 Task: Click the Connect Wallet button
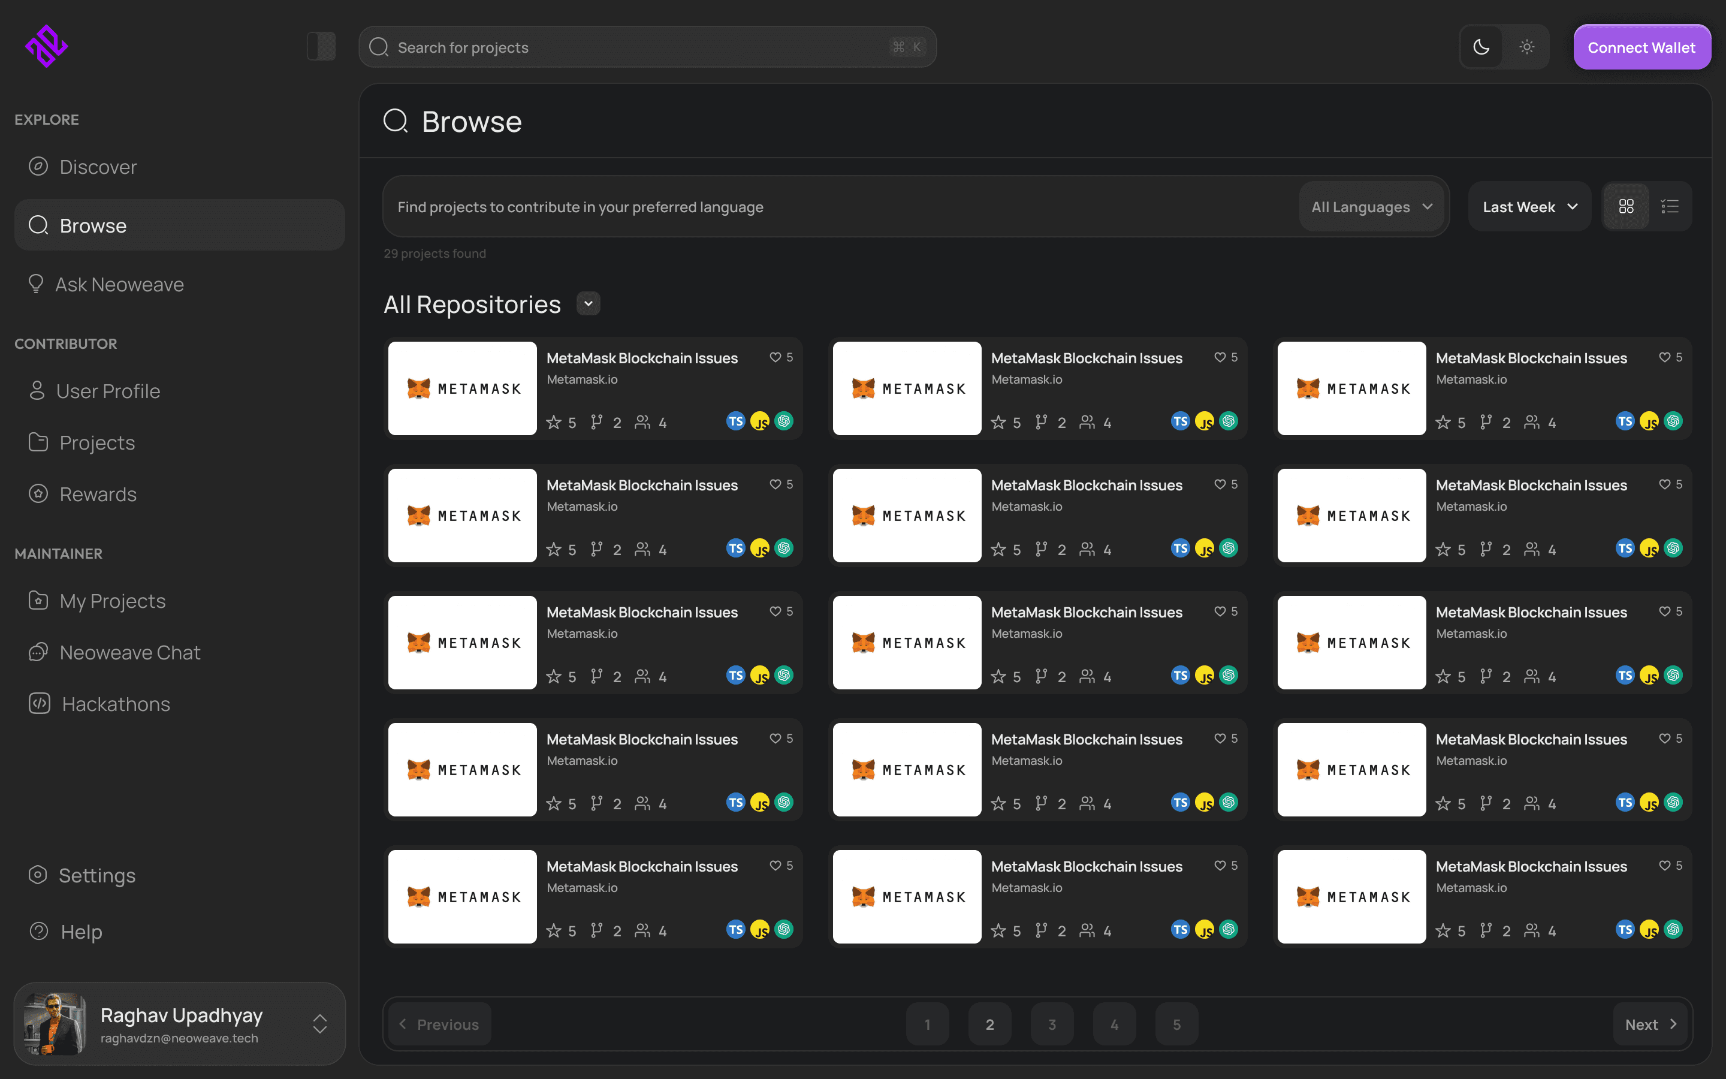[1641, 47]
